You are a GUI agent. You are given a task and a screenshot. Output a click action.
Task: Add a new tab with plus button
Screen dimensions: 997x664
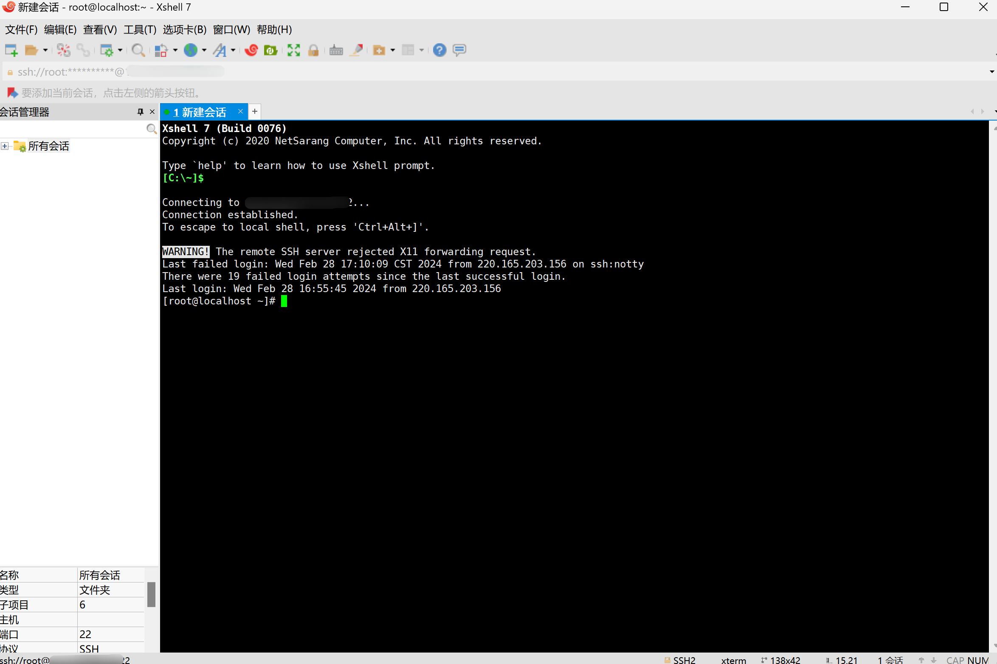255,111
